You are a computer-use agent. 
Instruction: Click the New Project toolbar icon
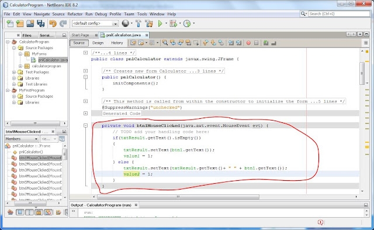(x=20, y=23)
